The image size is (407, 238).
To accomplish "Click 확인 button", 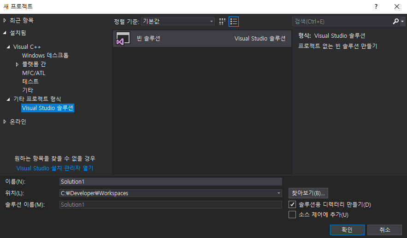I will click(347, 230).
